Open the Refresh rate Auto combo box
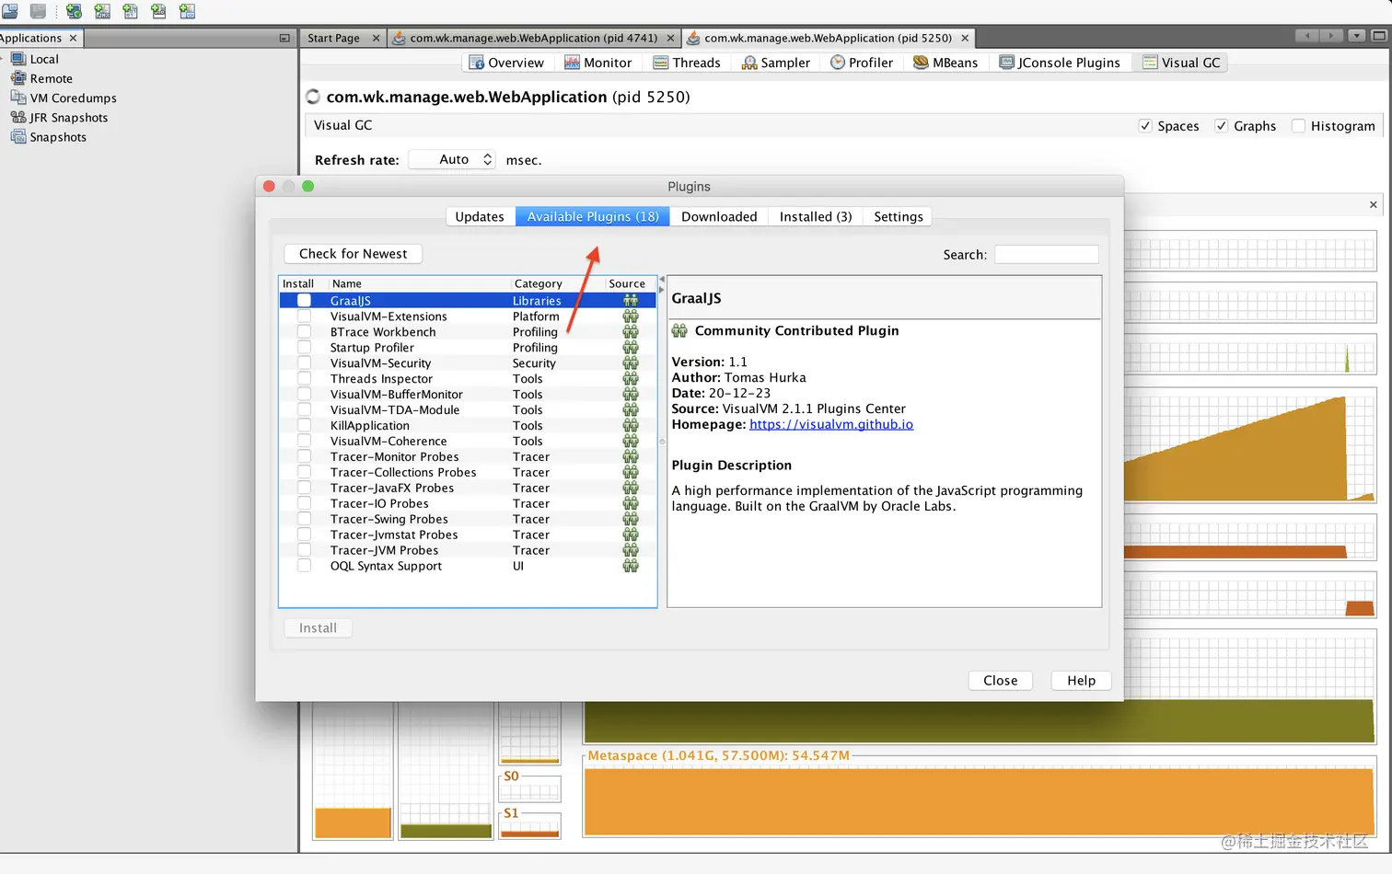This screenshot has width=1392, height=874. (x=452, y=159)
